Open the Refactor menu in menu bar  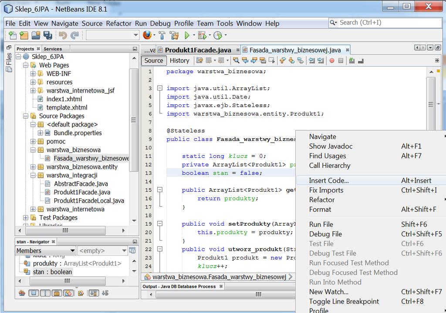118,23
